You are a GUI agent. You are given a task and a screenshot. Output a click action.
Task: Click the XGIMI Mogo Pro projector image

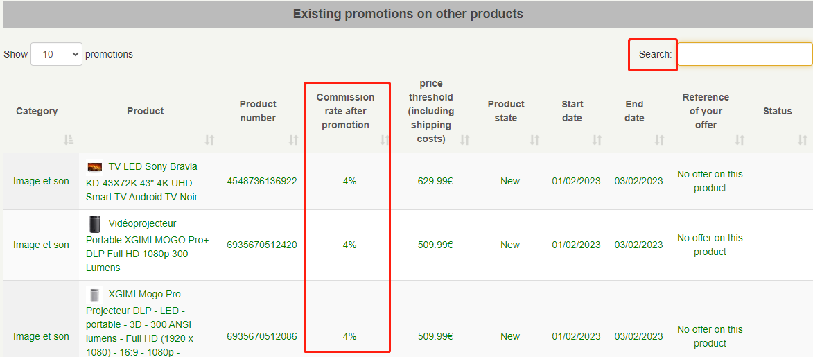(95, 295)
